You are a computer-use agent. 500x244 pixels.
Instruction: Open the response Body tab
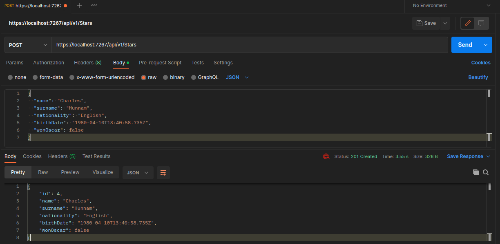10,156
